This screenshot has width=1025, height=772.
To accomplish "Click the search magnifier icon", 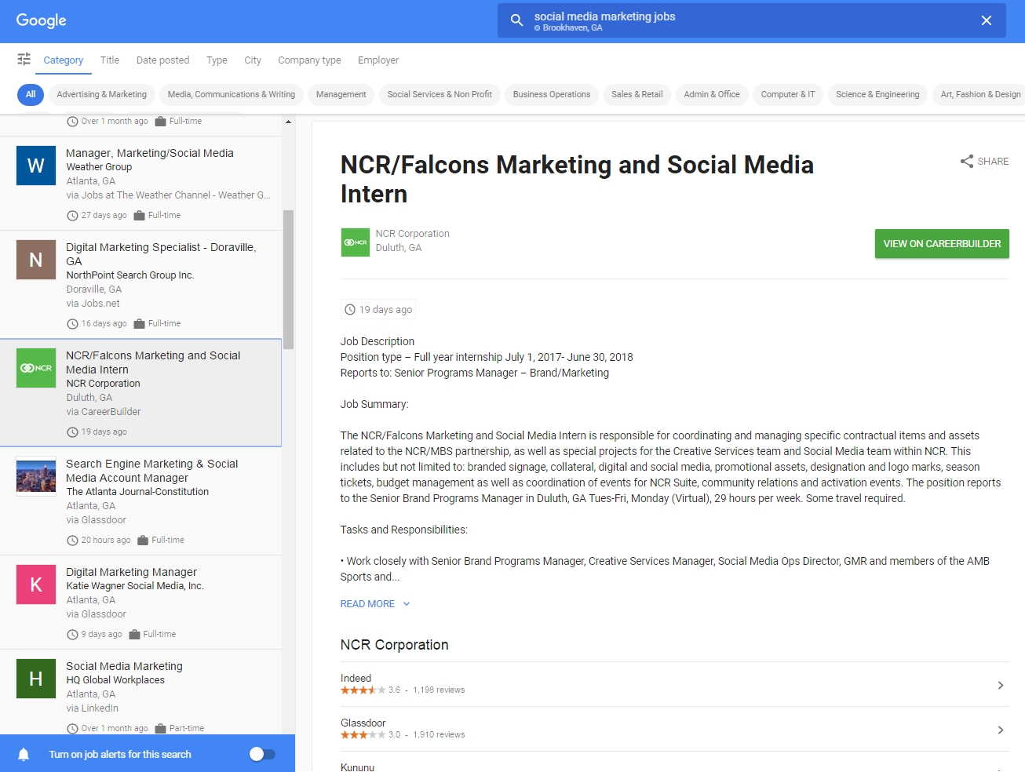I will [x=516, y=20].
